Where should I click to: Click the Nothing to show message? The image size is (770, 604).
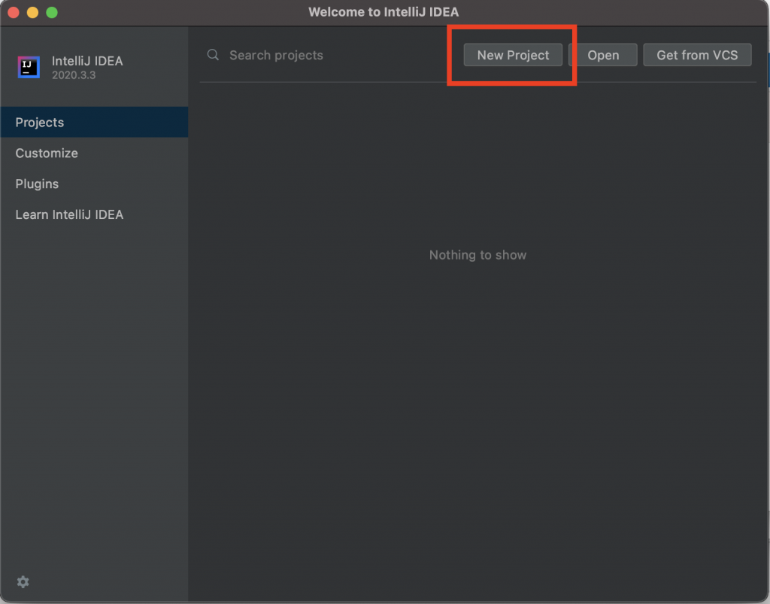pyautogui.click(x=477, y=255)
